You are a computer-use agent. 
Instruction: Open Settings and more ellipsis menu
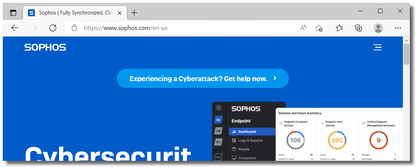coord(398,28)
